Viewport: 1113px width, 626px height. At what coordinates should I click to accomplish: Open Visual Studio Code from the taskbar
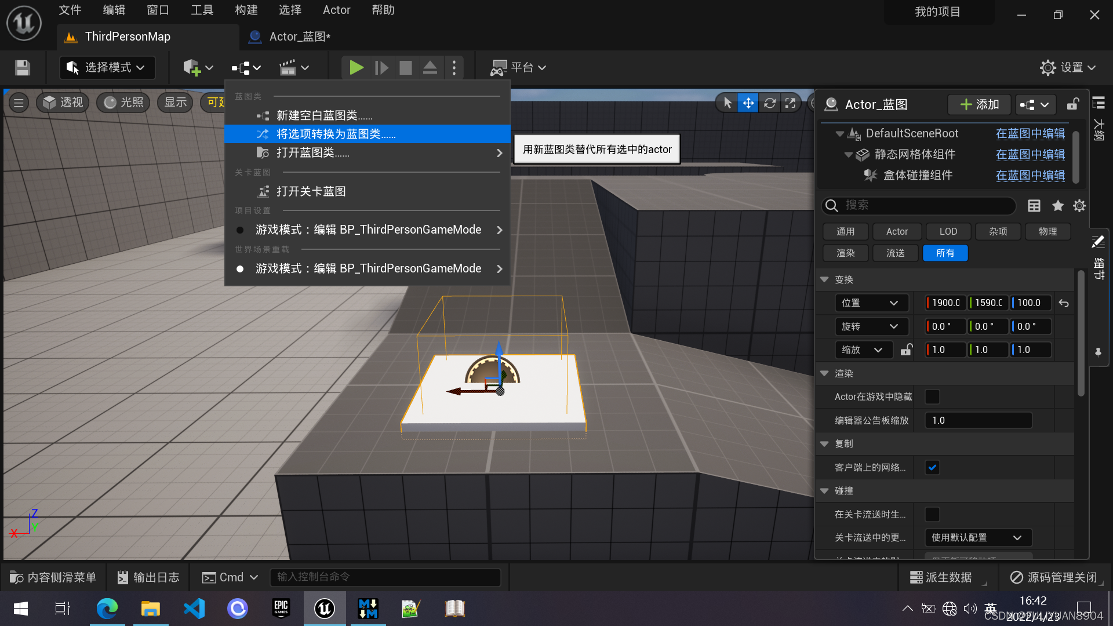coord(194,608)
